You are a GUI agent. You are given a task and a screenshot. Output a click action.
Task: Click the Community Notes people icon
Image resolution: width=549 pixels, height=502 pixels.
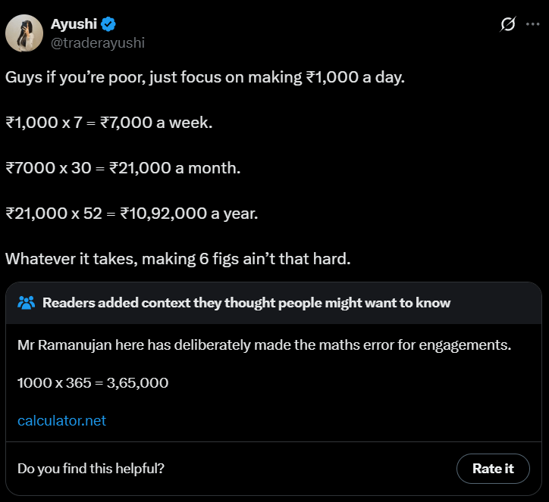point(27,303)
